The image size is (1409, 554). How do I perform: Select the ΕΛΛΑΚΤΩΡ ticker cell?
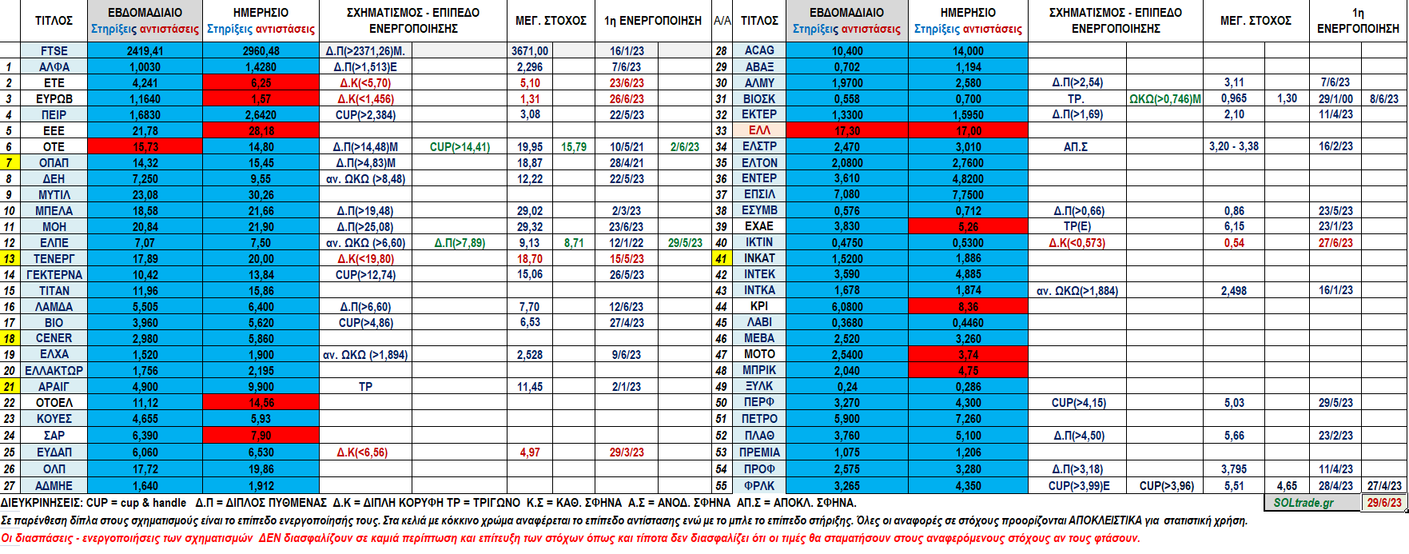(x=54, y=371)
